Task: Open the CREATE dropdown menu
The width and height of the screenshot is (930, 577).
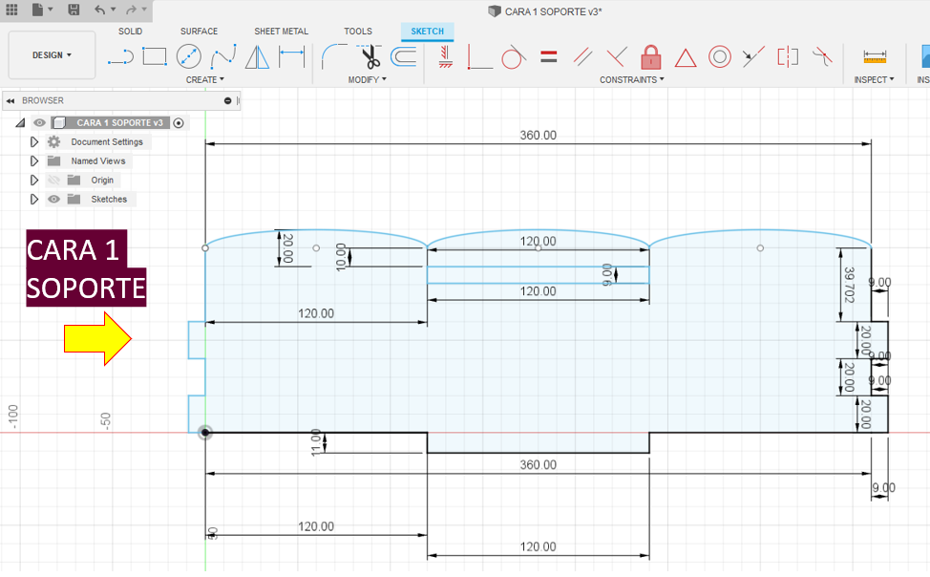Action: pyautogui.click(x=204, y=79)
